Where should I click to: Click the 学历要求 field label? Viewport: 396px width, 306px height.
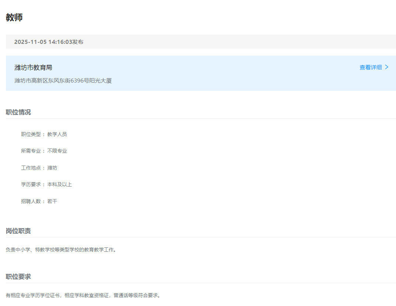[31, 184]
